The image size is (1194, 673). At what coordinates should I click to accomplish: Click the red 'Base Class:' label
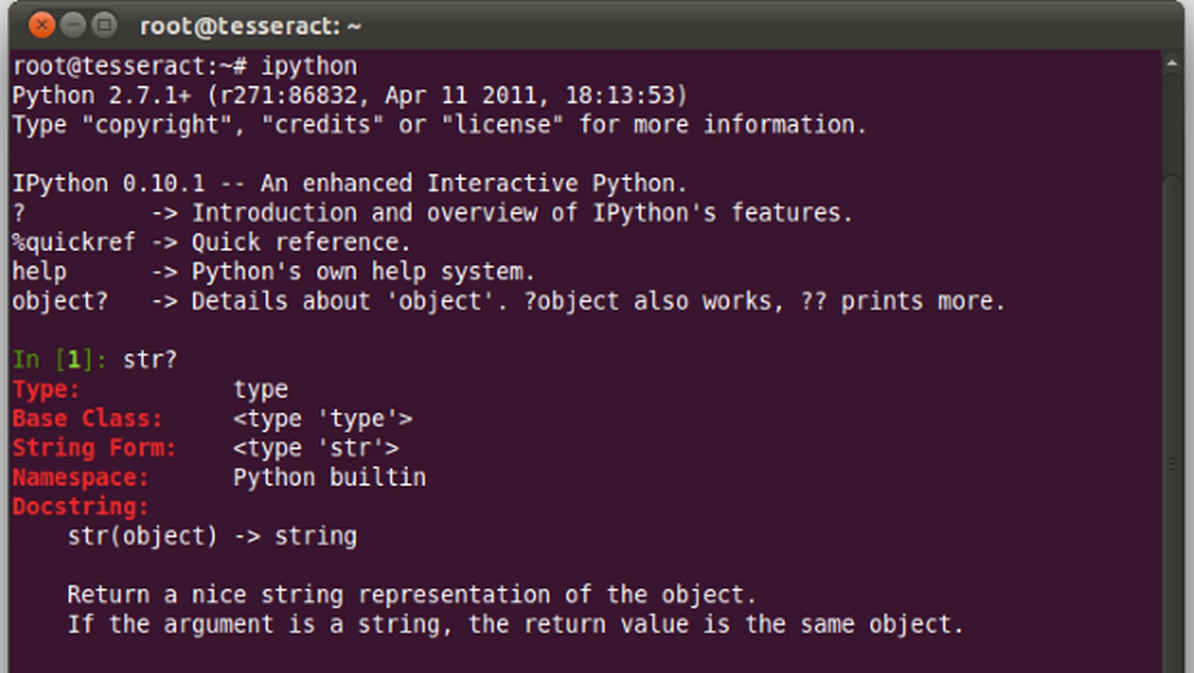click(x=87, y=419)
